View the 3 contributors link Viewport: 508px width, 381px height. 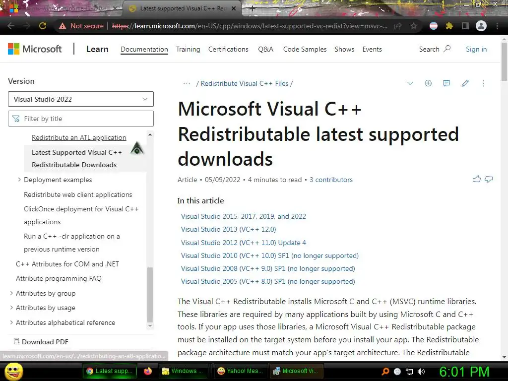pos(331,180)
